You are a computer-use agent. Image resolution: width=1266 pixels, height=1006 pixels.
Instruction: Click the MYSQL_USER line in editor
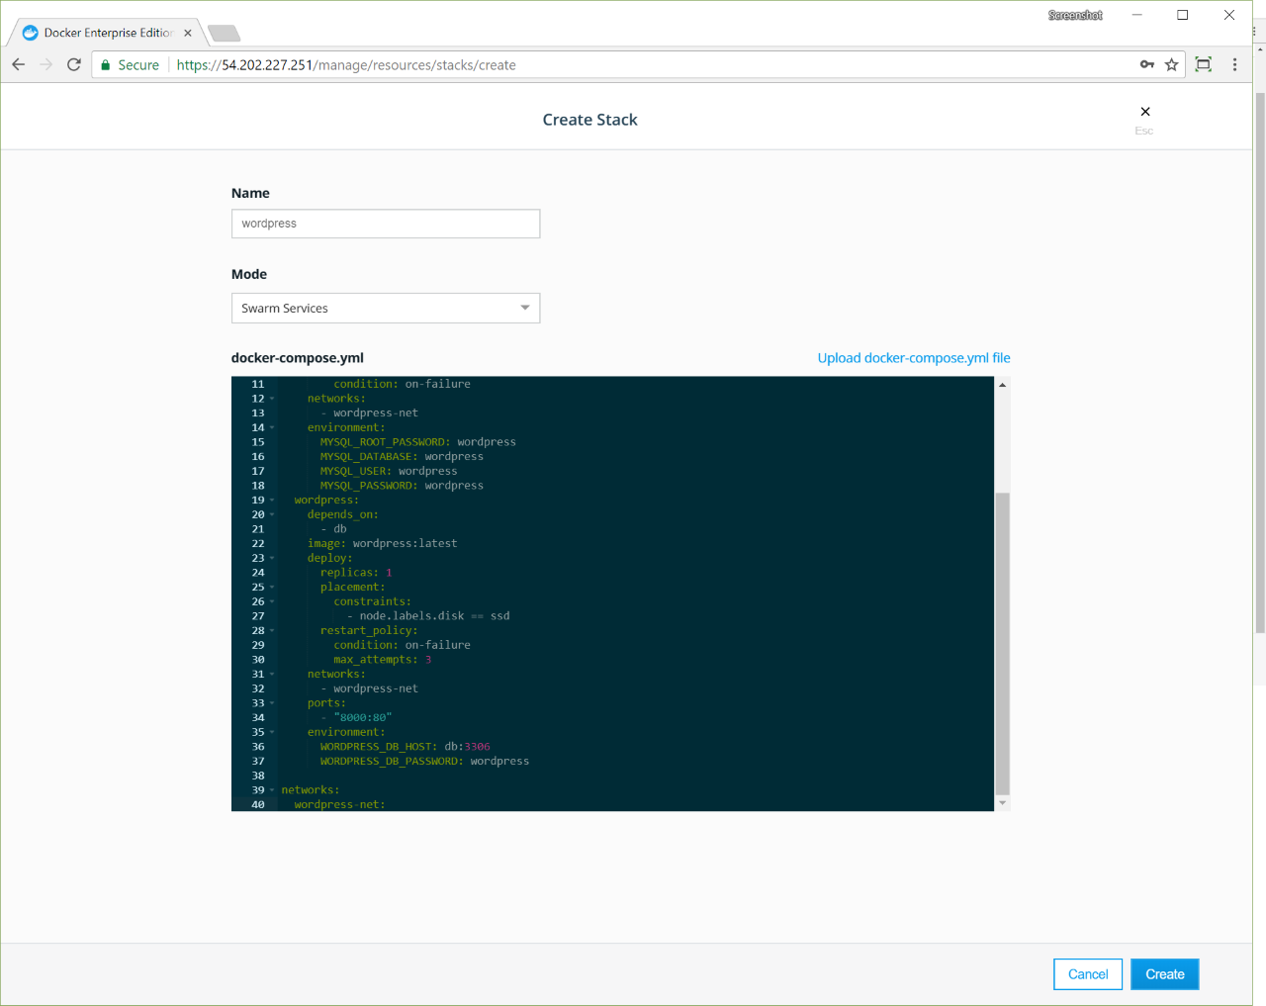(389, 471)
